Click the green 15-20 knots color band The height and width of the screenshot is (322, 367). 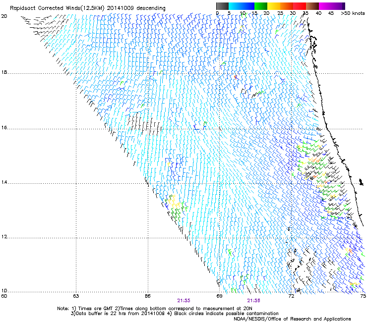pos(261,6)
